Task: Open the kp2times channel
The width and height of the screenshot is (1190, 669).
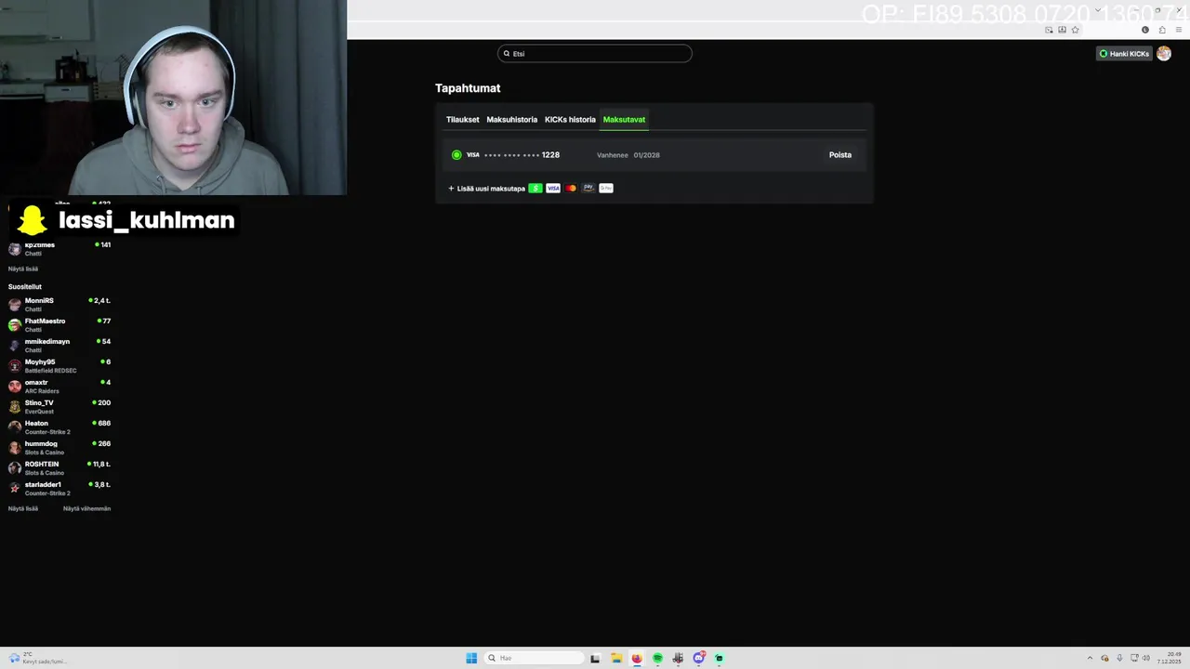Action: tap(59, 249)
